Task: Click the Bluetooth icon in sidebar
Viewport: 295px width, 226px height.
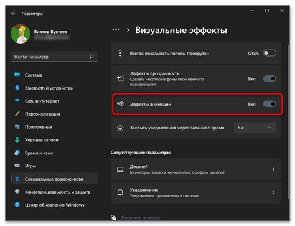Action: click(x=17, y=88)
